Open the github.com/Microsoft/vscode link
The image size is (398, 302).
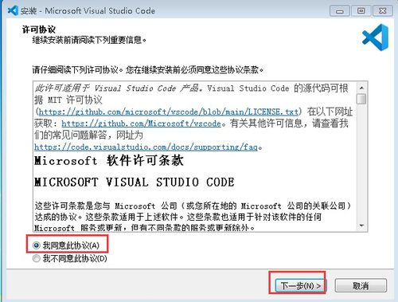[x=141, y=124]
